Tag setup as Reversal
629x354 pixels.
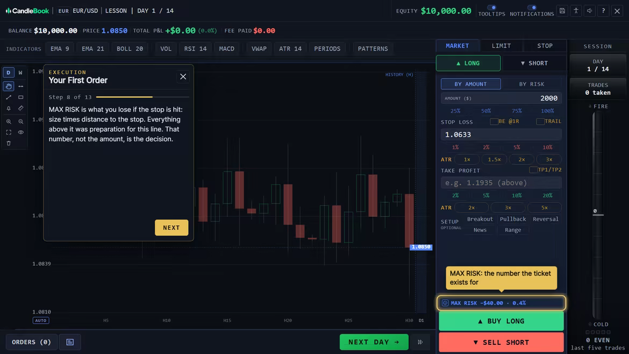tap(545, 219)
